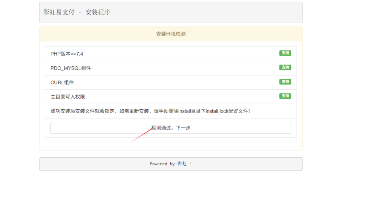Viewport: 371px width, 210px height.
Task: Select the CURL组件 requirement label
Action: [62, 83]
